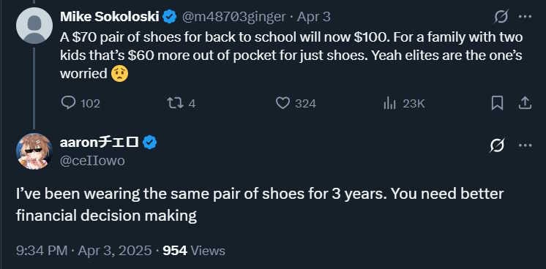
Task: Click Mike Sokoloski's verified badge
Action: pos(170,17)
